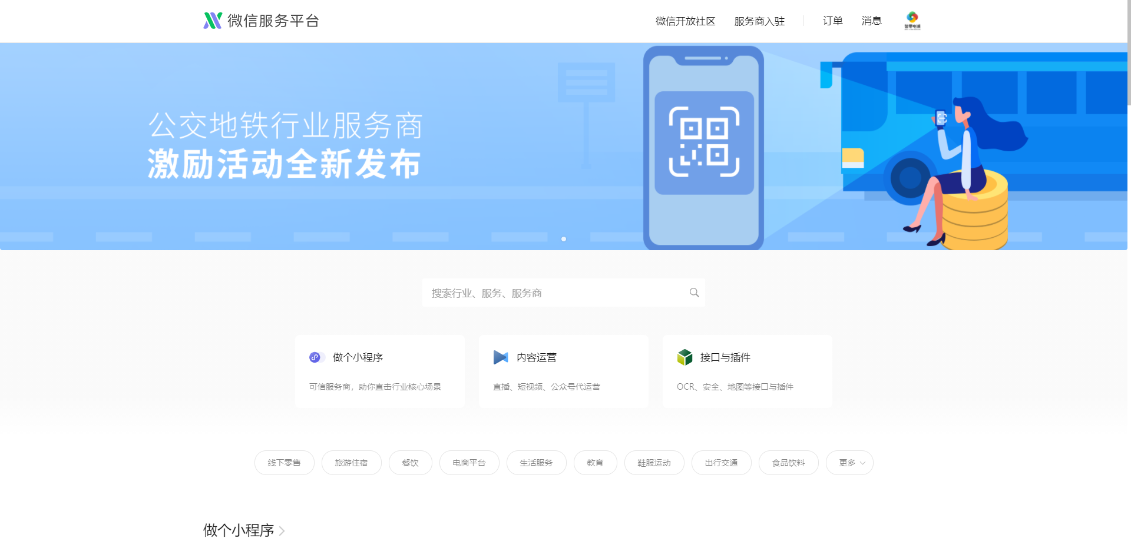Select the 食品饮料 industry tag
1131x551 pixels.
point(789,463)
